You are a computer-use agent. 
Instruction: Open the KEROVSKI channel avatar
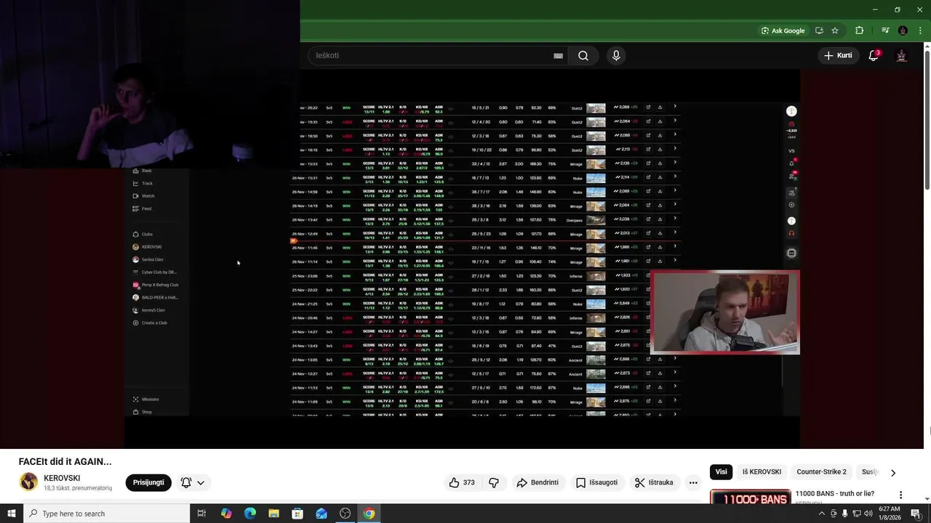coord(28,482)
